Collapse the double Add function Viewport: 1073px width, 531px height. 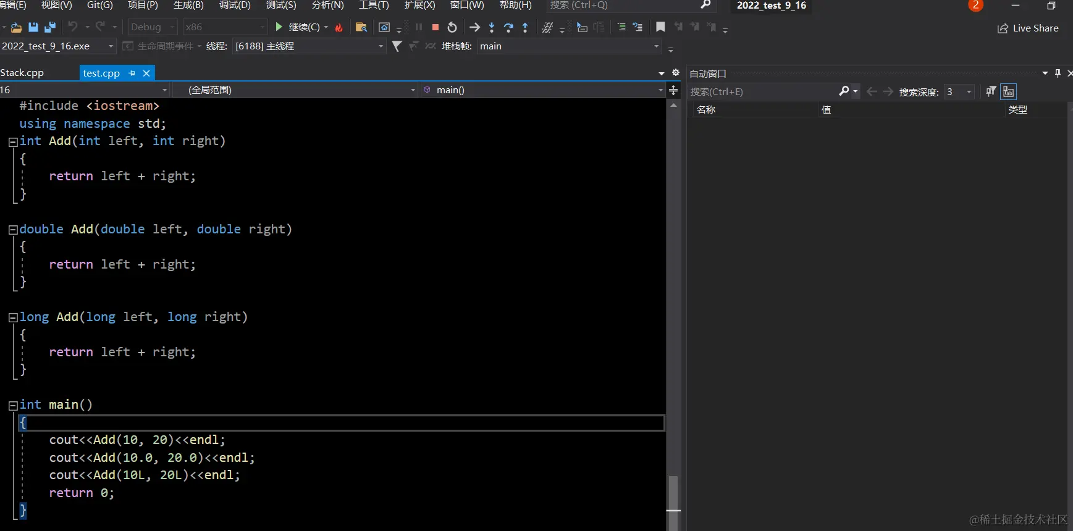pyautogui.click(x=12, y=230)
